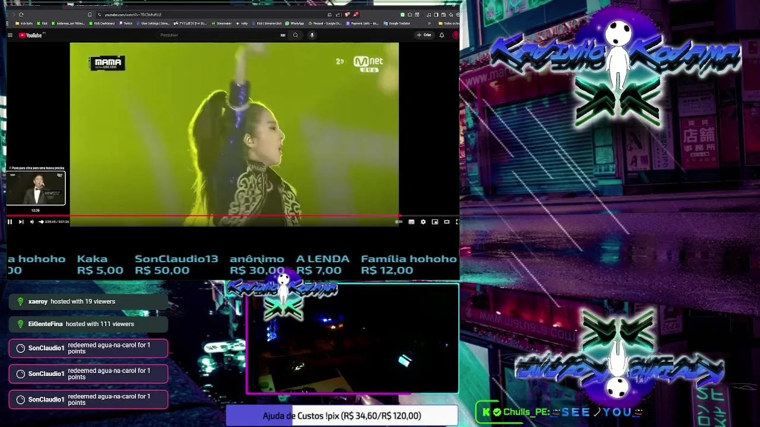Click donor 'A LENDA R$ 7,00' in ticker

(x=322, y=265)
